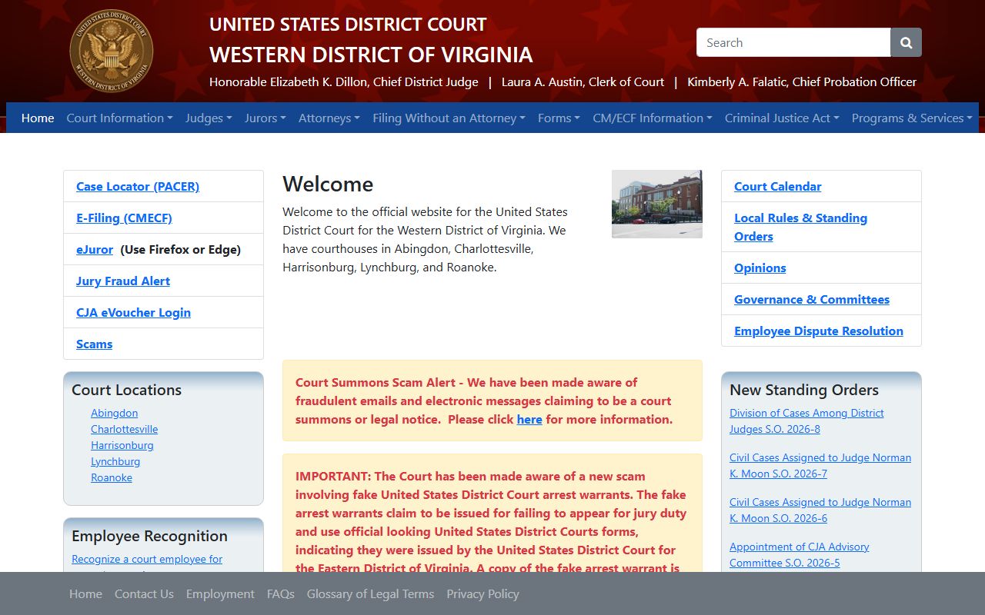The image size is (985, 615).
Task: Open Filing Without an Attorney dropdown
Action: tap(449, 118)
